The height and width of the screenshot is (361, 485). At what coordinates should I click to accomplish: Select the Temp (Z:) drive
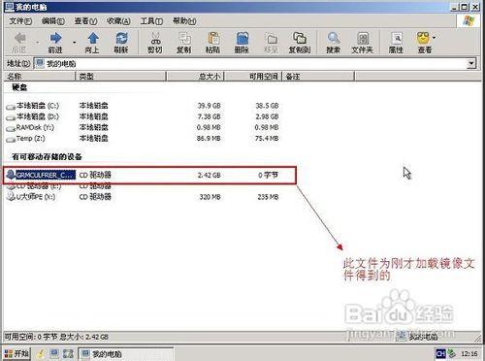tap(30, 139)
